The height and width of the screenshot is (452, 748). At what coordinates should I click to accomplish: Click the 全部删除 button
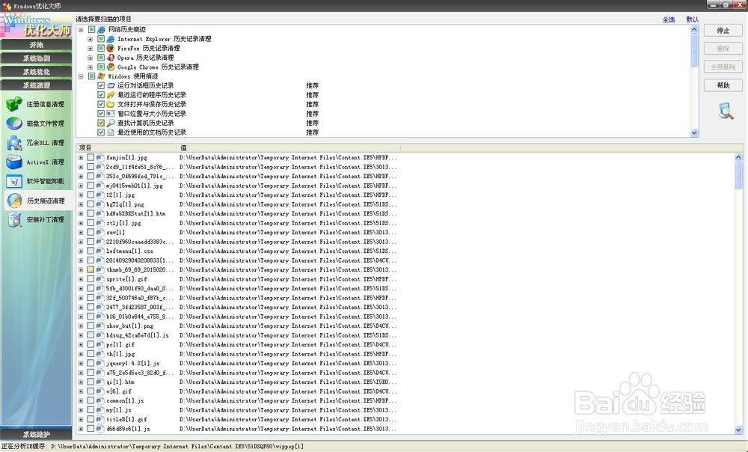click(723, 67)
